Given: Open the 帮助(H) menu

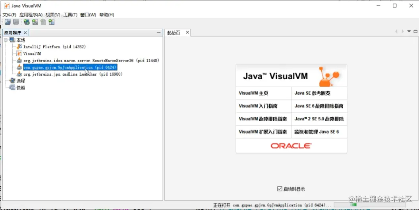Looking at the screenshot, I should click(x=106, y=15).
